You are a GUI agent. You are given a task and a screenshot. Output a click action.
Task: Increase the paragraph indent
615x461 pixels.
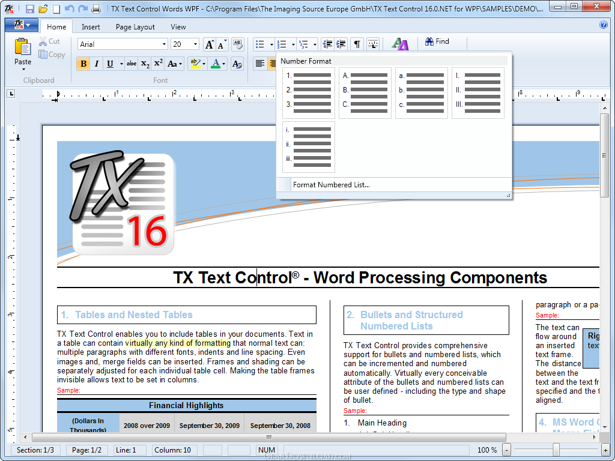point(341,44)
